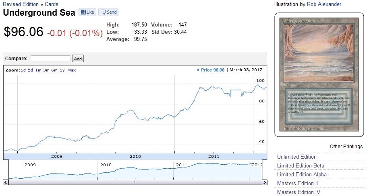Viewport: 369px width, 196px height.
Task: Grab the chart range scrollbar handle
Action: click(x=135, y=182)
